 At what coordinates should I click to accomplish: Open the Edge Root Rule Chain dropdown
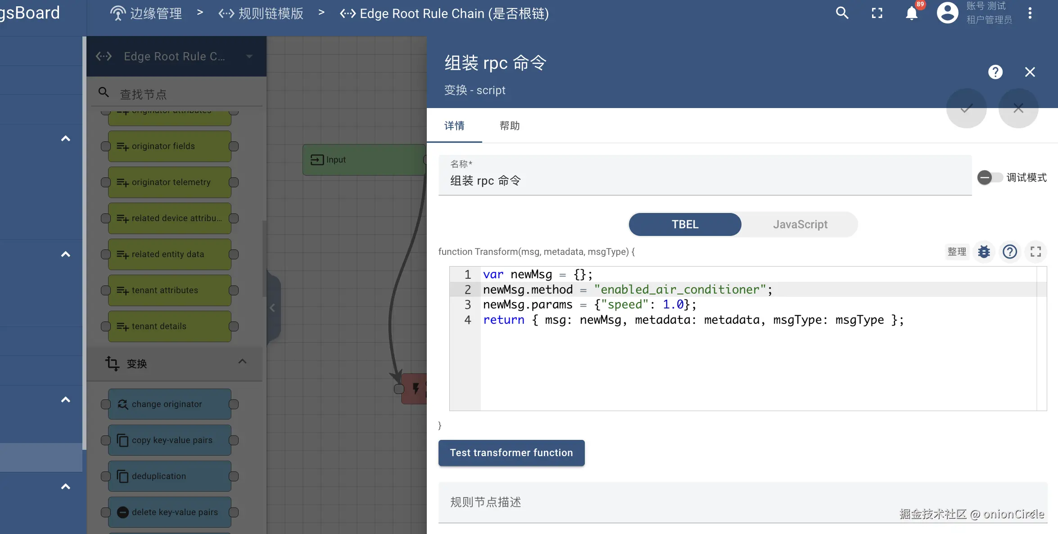pyautogui.click(x=249, y=56)
